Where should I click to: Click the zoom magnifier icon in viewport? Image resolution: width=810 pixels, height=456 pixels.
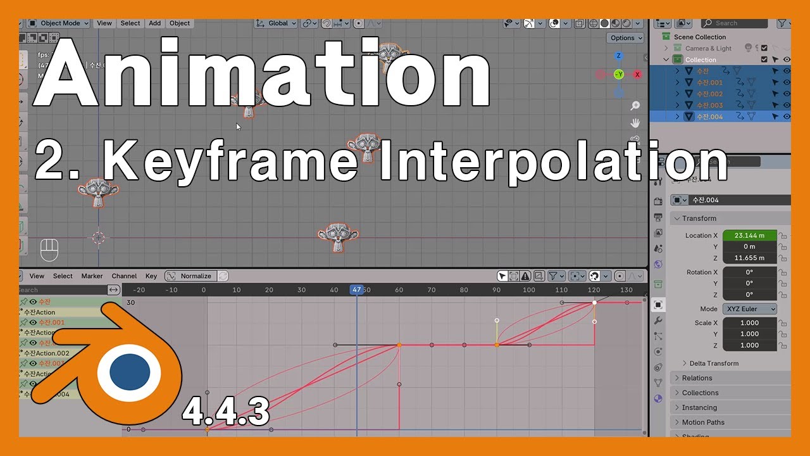click(635, 106)
